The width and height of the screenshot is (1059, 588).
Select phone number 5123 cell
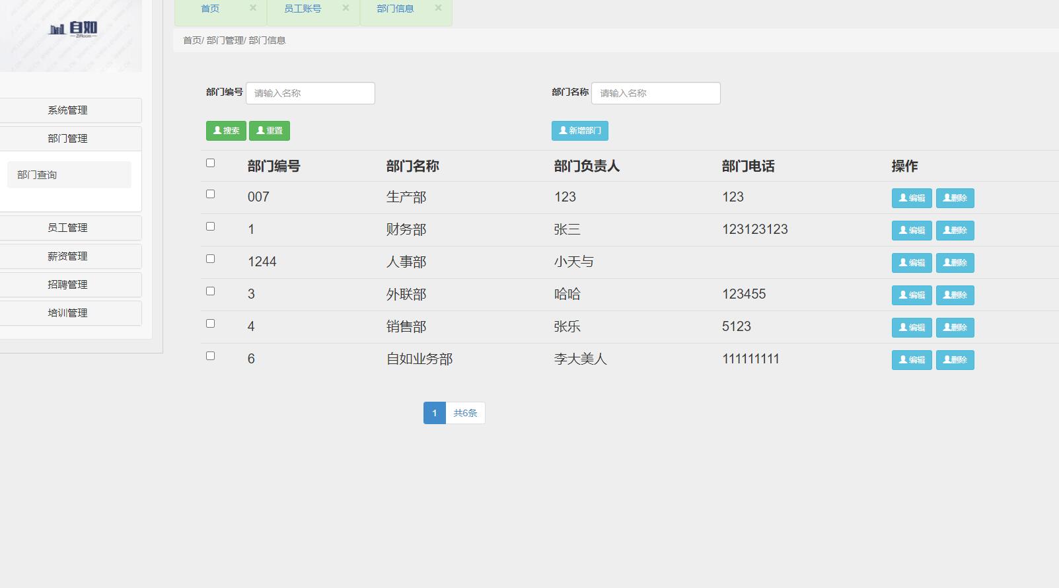[737, 327]
